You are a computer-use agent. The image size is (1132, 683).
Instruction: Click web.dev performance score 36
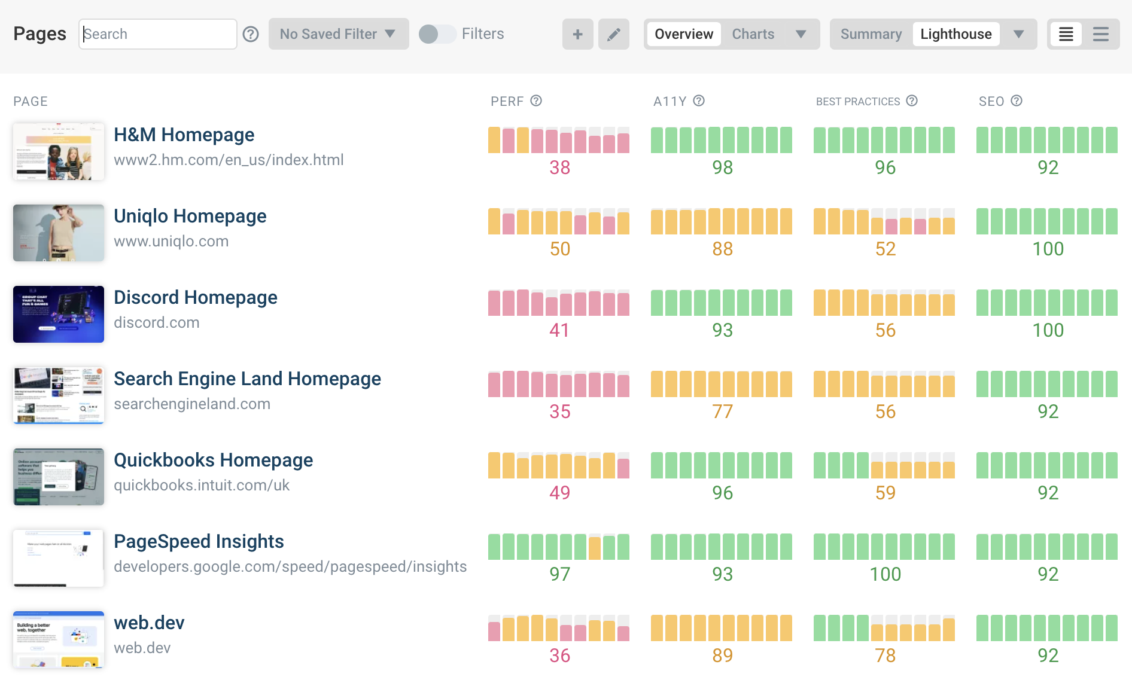coord(560,656)
